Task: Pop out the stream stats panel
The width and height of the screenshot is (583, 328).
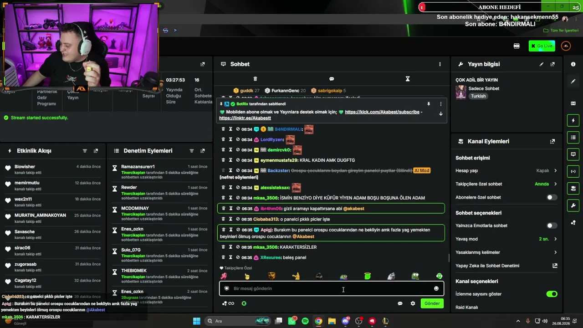Action: [x=203, y=64]
